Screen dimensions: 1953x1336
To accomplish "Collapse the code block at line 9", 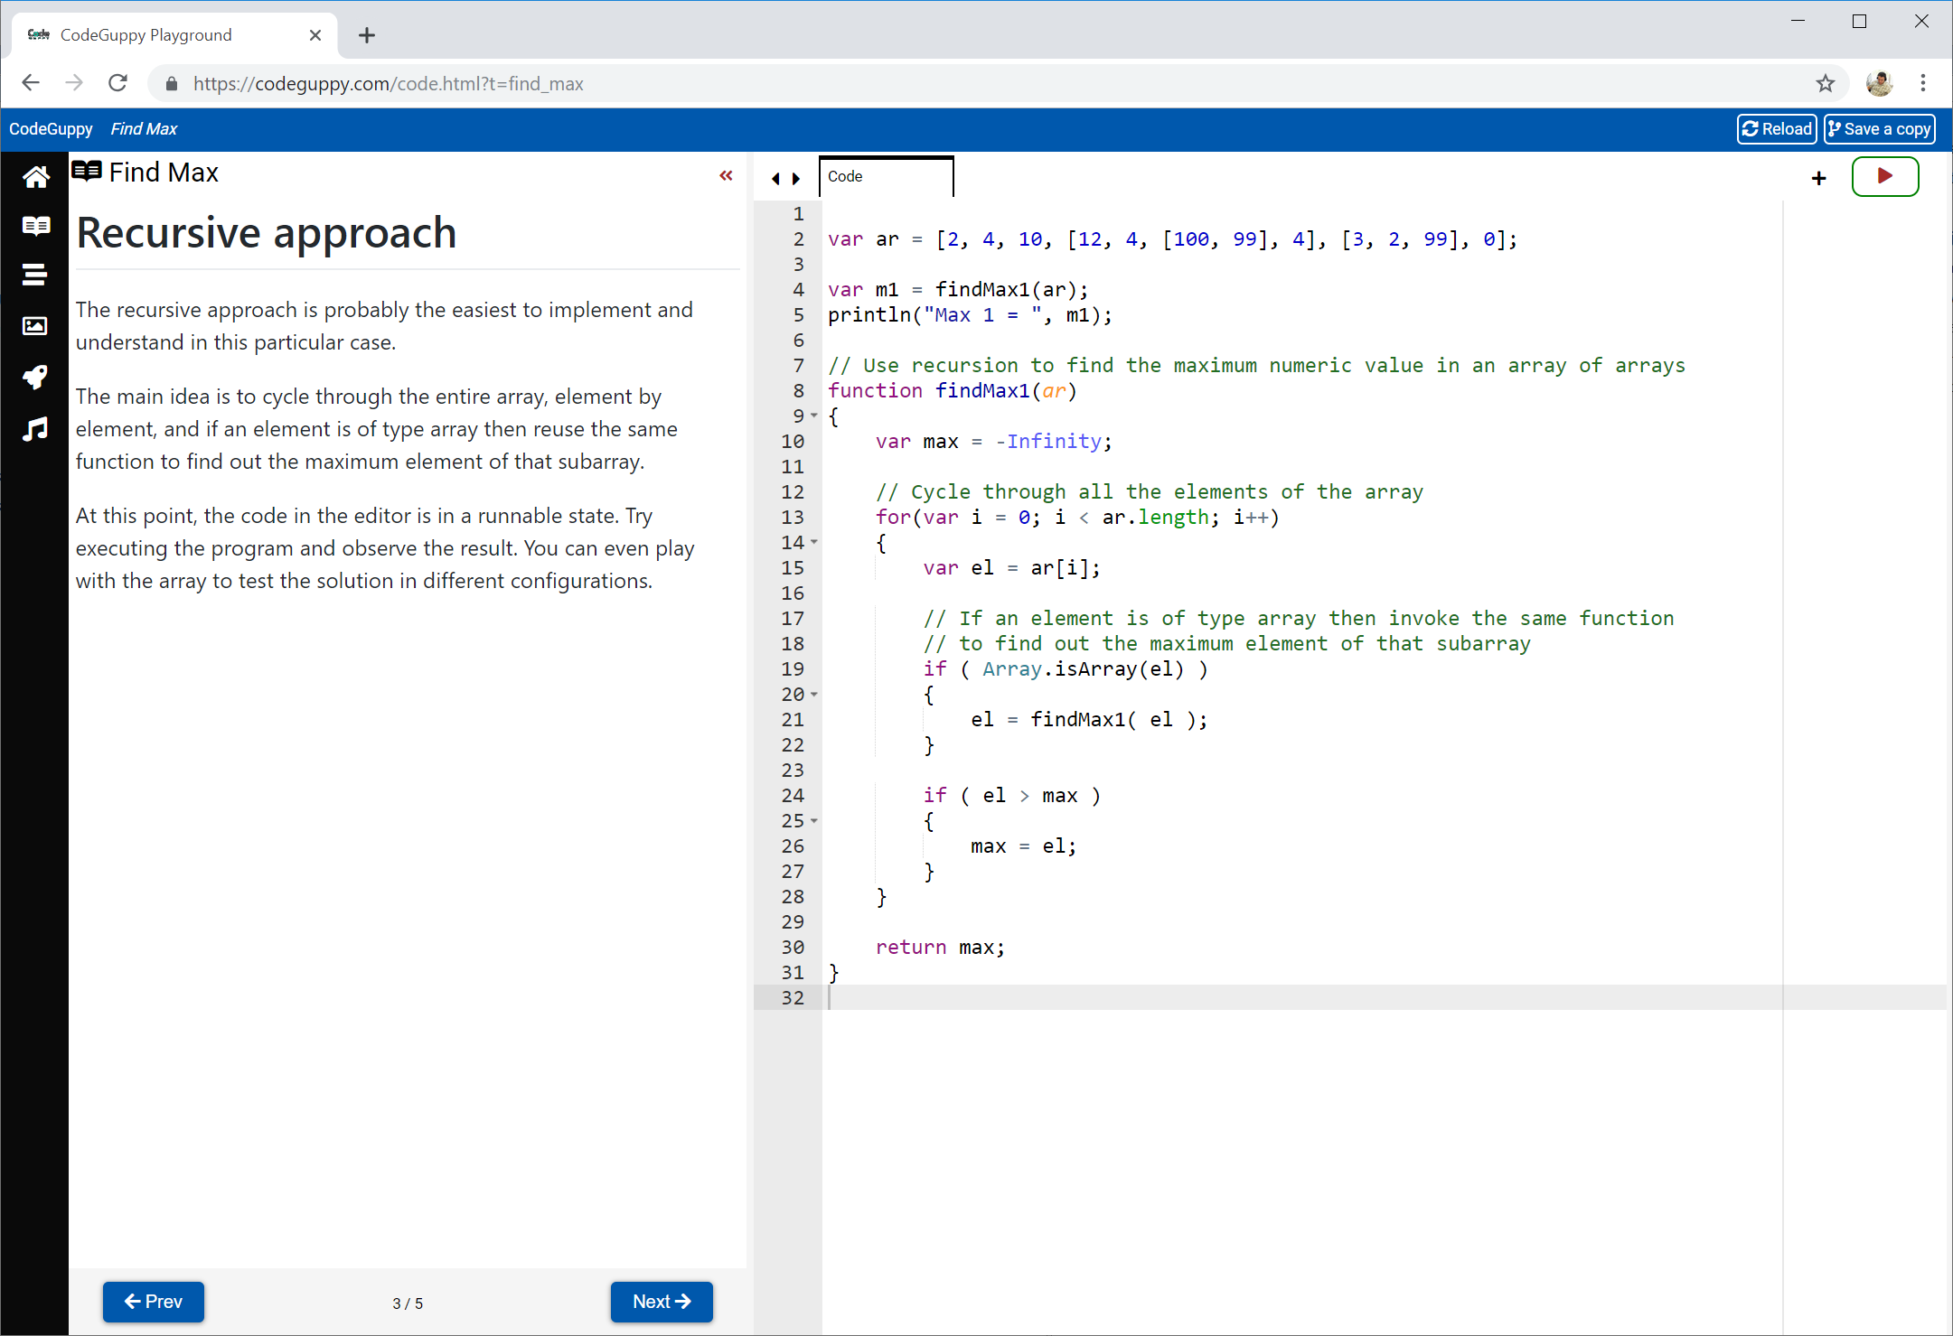I will point(814,416).
